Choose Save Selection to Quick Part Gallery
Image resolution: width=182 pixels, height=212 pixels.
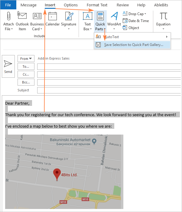(x=133, y=45)
